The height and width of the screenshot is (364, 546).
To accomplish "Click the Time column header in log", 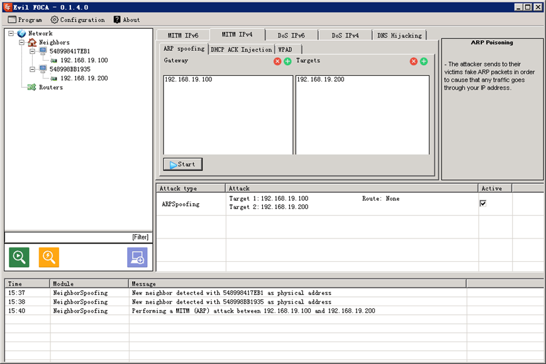I will pyautogui.click(x=27, y=284).
